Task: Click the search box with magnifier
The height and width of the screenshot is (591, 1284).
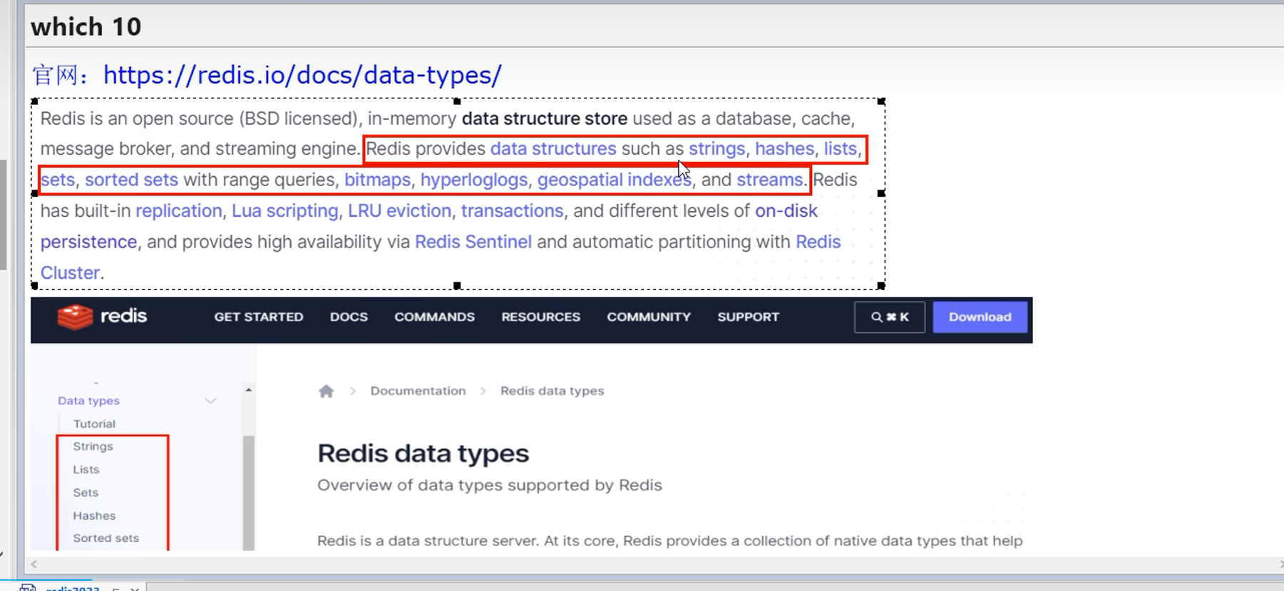Action: tap(889, 317)
